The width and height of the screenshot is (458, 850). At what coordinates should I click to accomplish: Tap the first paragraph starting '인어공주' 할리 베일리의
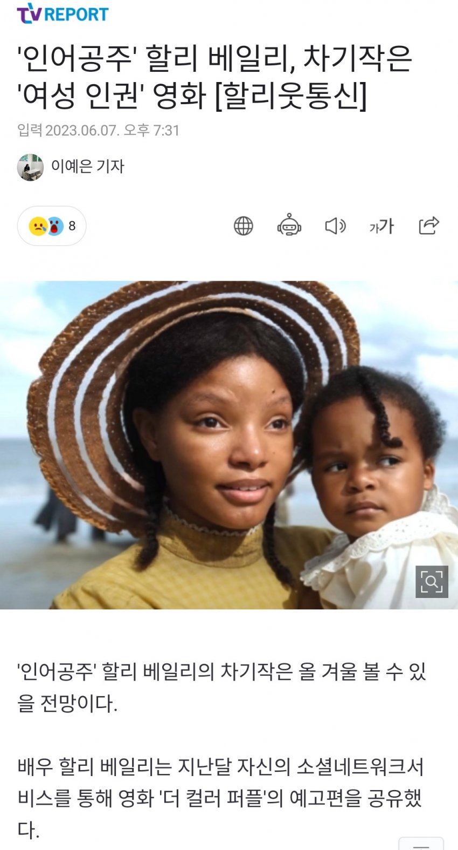tap(222, 688)
